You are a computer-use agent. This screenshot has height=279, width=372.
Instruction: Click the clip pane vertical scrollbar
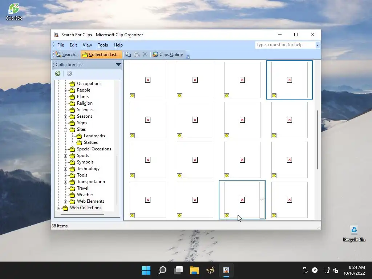(x=318, y=140)
